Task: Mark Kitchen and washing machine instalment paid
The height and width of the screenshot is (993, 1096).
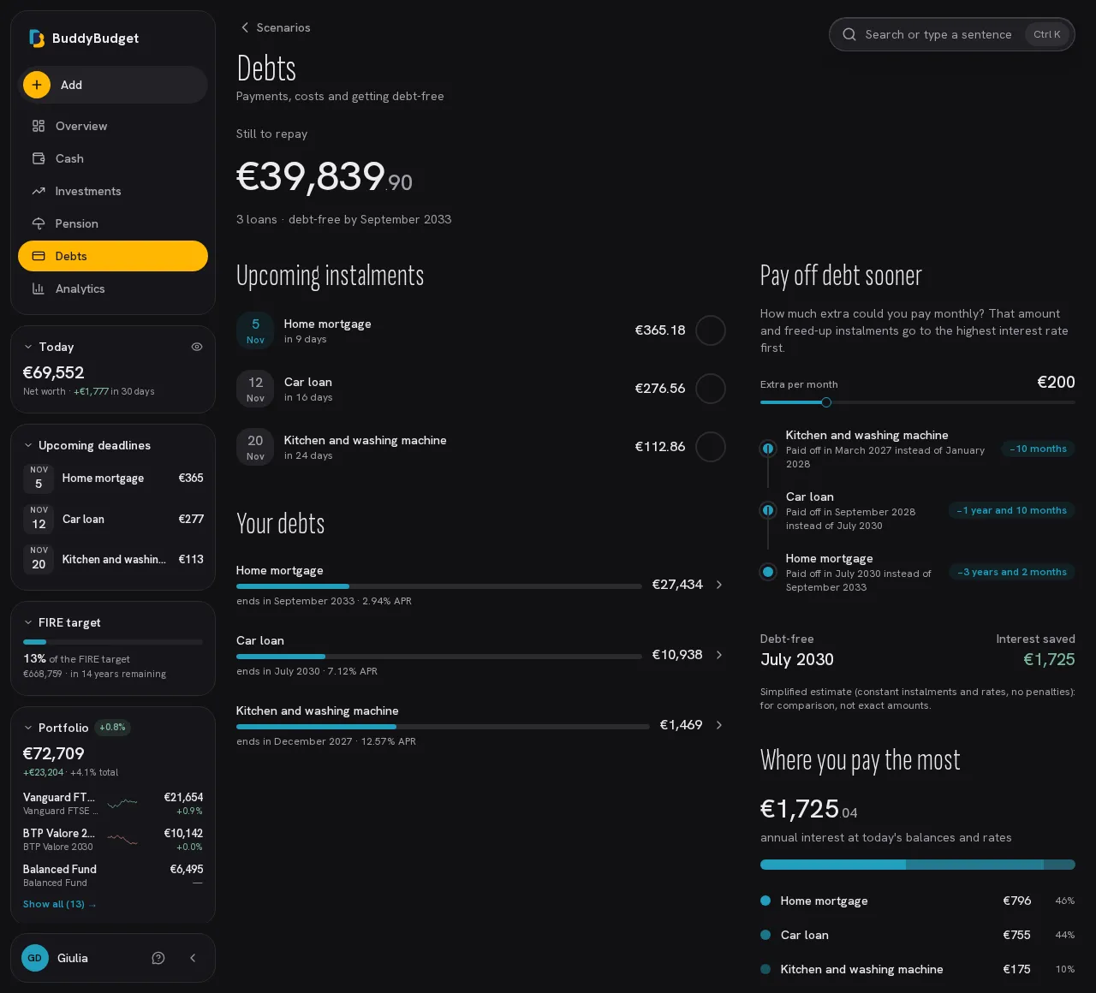Action: tap(711, 447)
